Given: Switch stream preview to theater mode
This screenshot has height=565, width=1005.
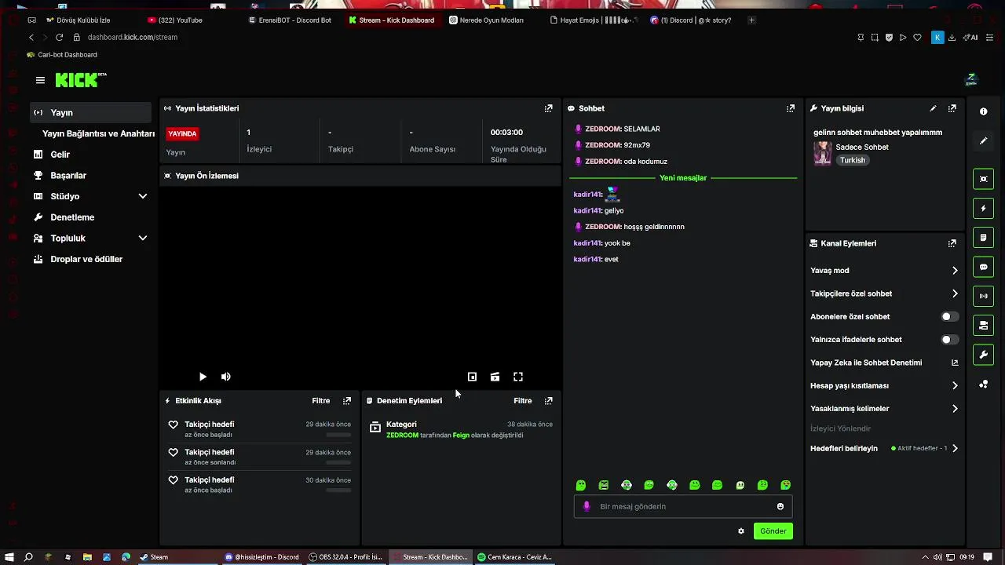Looking at the screenshot, I should [495, 377].
